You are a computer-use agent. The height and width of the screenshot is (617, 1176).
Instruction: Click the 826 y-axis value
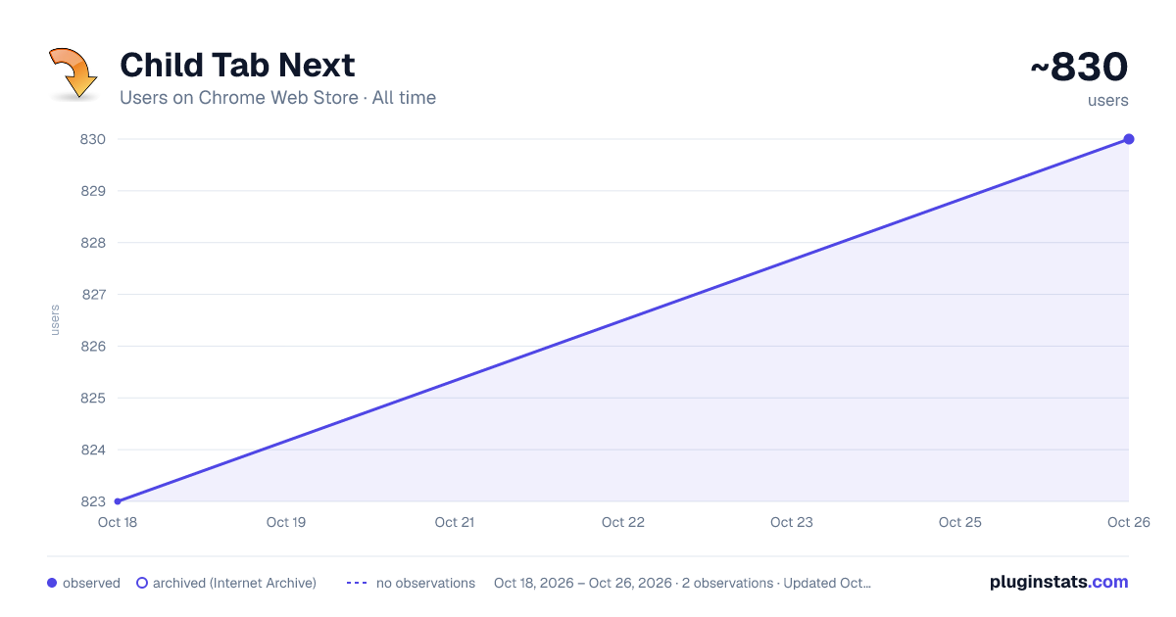point(93,346)
